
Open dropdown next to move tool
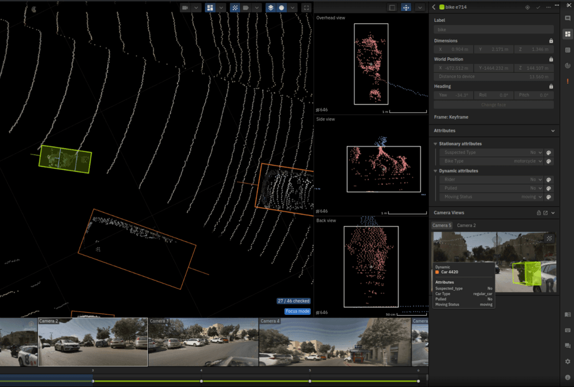[x=419, y=8]
